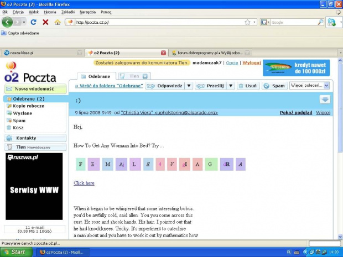The image size is (343, 257).
Task: Open the Home page icon
Action: click(58, 22)
